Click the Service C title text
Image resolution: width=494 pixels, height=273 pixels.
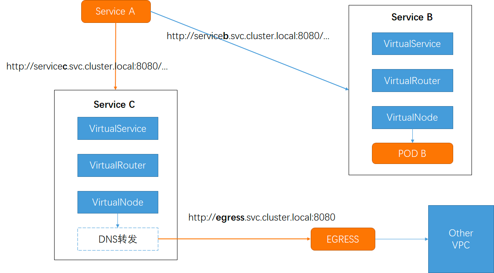(114, 104)
